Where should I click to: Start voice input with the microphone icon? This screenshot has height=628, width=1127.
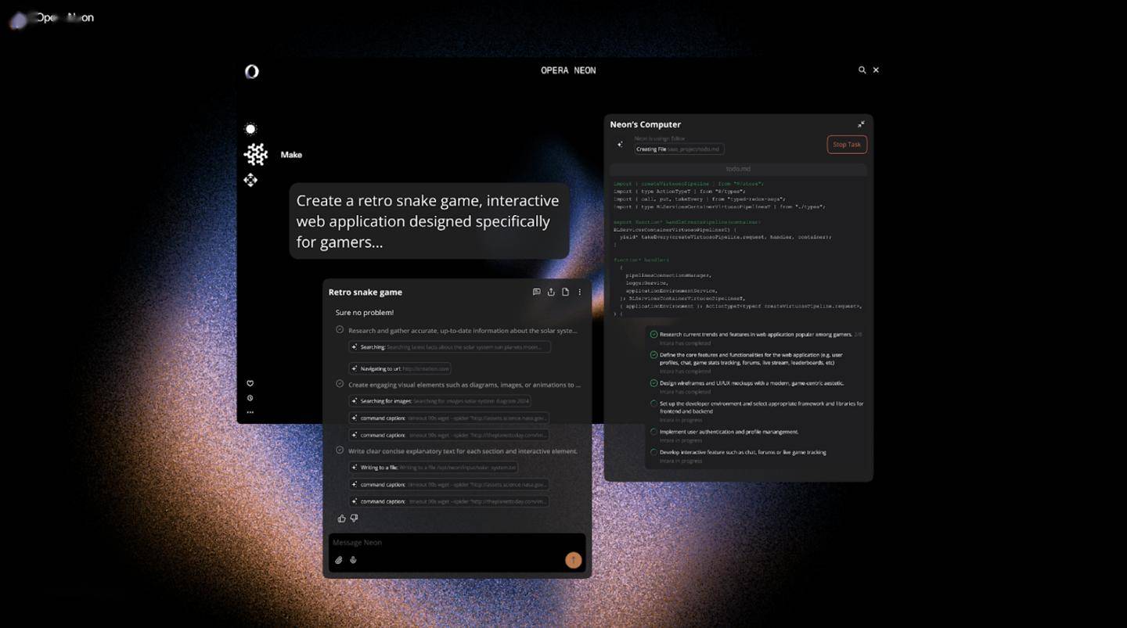353,560
